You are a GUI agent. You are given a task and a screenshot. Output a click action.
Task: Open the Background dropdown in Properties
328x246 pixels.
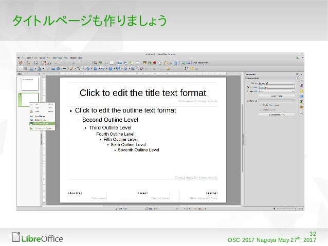[277, 91]
